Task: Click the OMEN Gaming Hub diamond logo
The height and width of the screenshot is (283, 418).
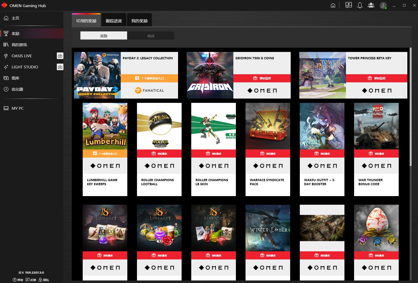Action: click(x=4, y=5)
